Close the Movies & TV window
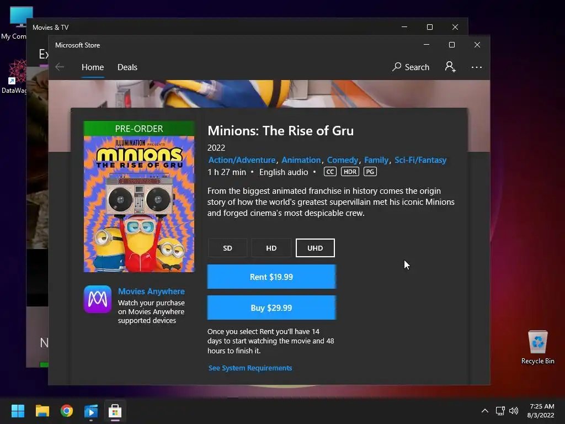 (455, 27)
